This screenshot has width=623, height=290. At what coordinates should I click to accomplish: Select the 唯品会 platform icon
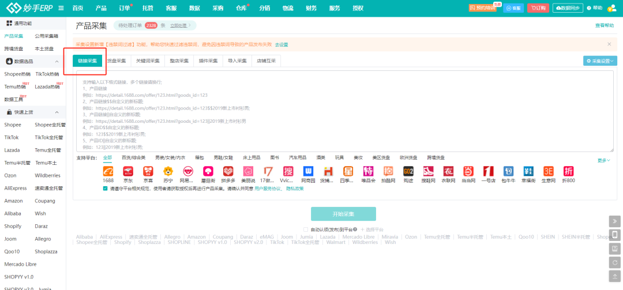tap(368, 171)
